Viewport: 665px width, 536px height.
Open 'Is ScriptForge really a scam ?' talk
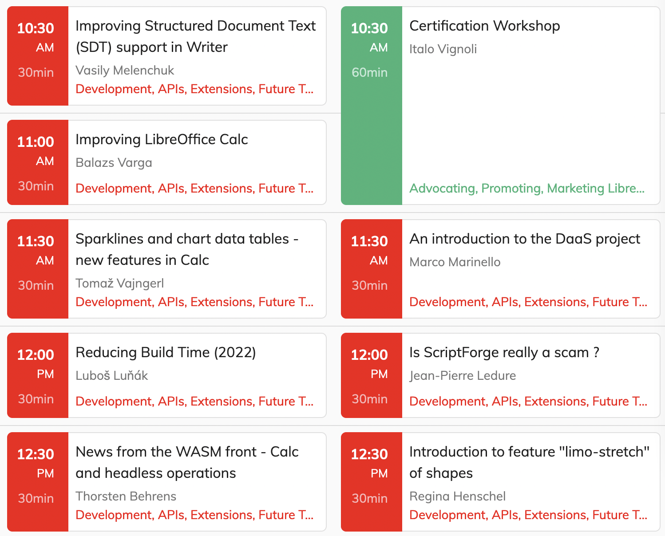coord(504,352)
